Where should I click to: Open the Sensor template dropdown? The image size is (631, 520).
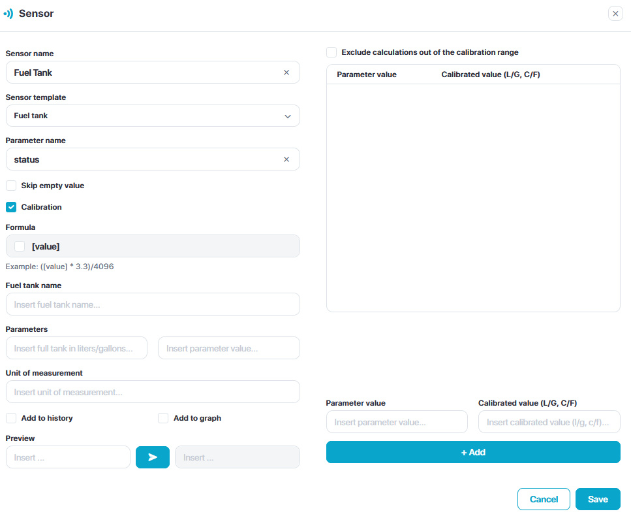(153, 116)
